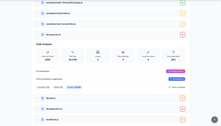Click the scroll-to-top arrow button
221x126 pixels.
coord(214,120)
